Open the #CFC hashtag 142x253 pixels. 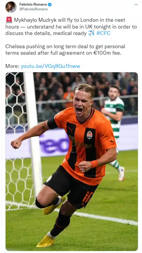[x=103, y=33]
